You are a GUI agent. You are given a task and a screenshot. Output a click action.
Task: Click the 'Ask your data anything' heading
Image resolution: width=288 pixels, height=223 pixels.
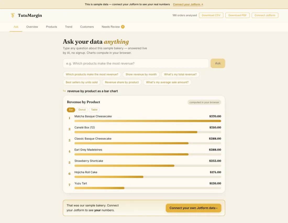[x=96, y=42]
